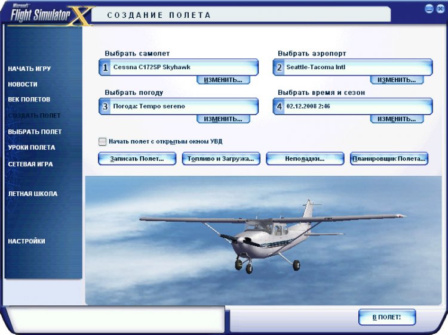Open СЕТЕВАЯ ИГРА in the sidebar
Viewport: 448px width, 335px height.
pyautogui.click(x=30, y=164)
